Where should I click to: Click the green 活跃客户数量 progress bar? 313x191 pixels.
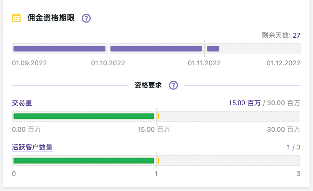[x=84, y=161]
